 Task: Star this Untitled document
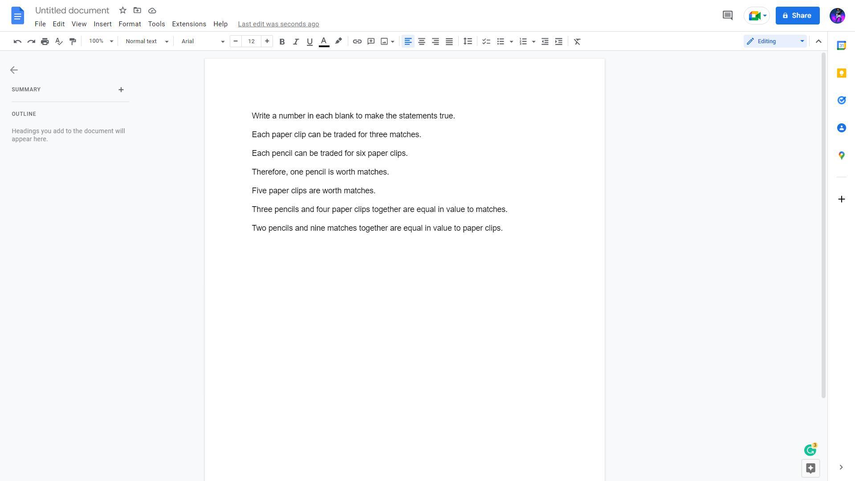[x=123, y=10]
